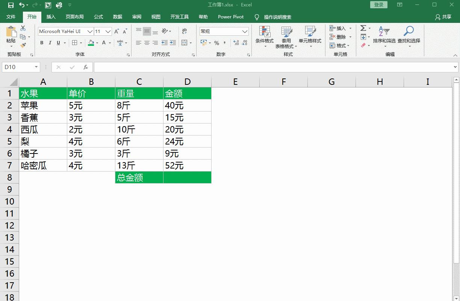Click the Insert Cells (插入) icon

(333, 28)
